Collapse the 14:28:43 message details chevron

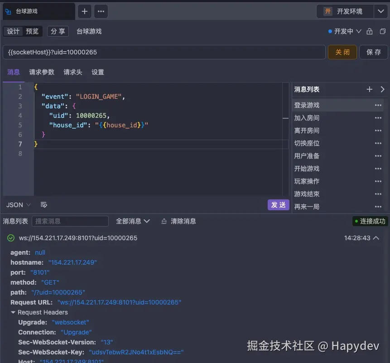pyautogui.click(x=376, y=238)
